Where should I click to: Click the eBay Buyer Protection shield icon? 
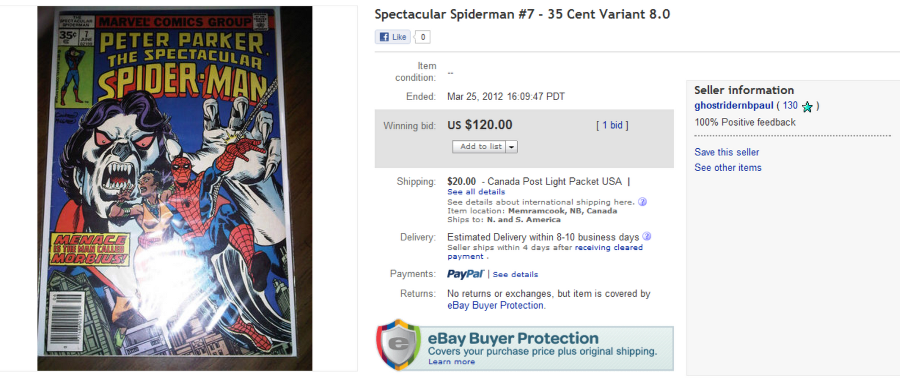tap(399, 345)
